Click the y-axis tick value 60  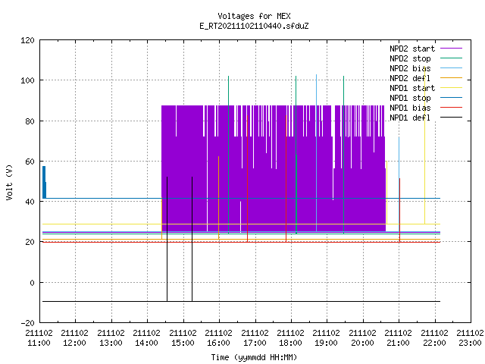(30, 162)
